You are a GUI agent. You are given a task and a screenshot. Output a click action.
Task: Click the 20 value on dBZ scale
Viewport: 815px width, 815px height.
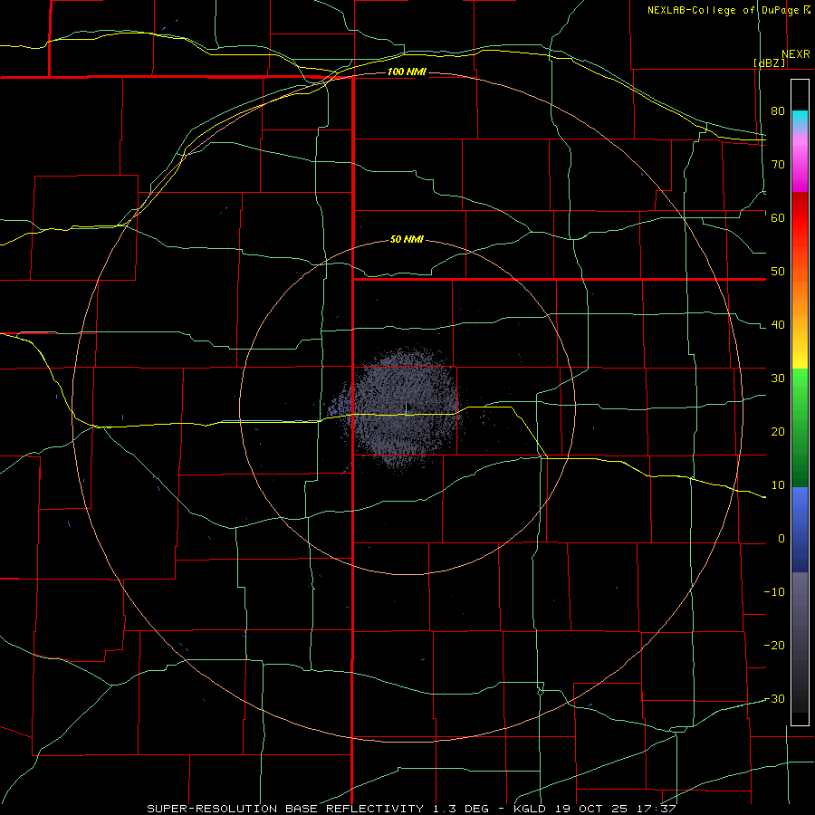(778, 432)
